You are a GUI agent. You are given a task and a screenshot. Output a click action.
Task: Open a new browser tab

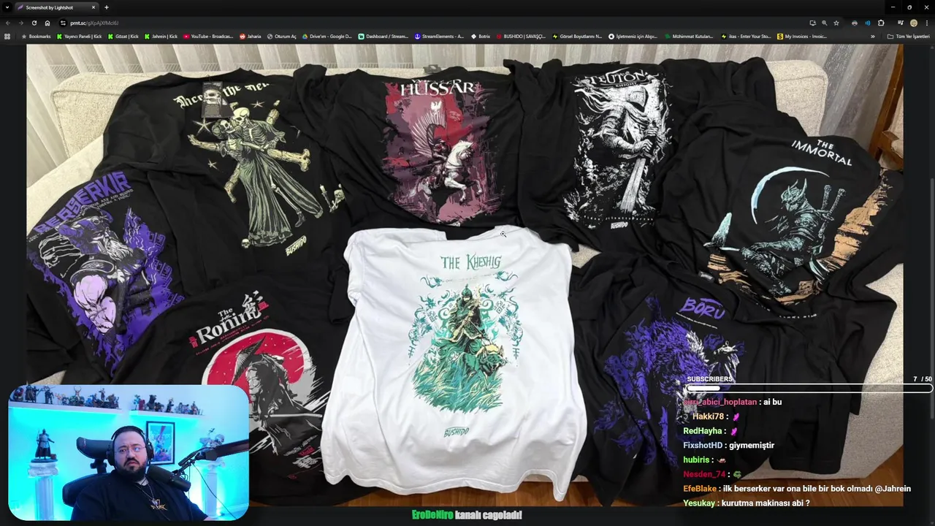(107, 7)
